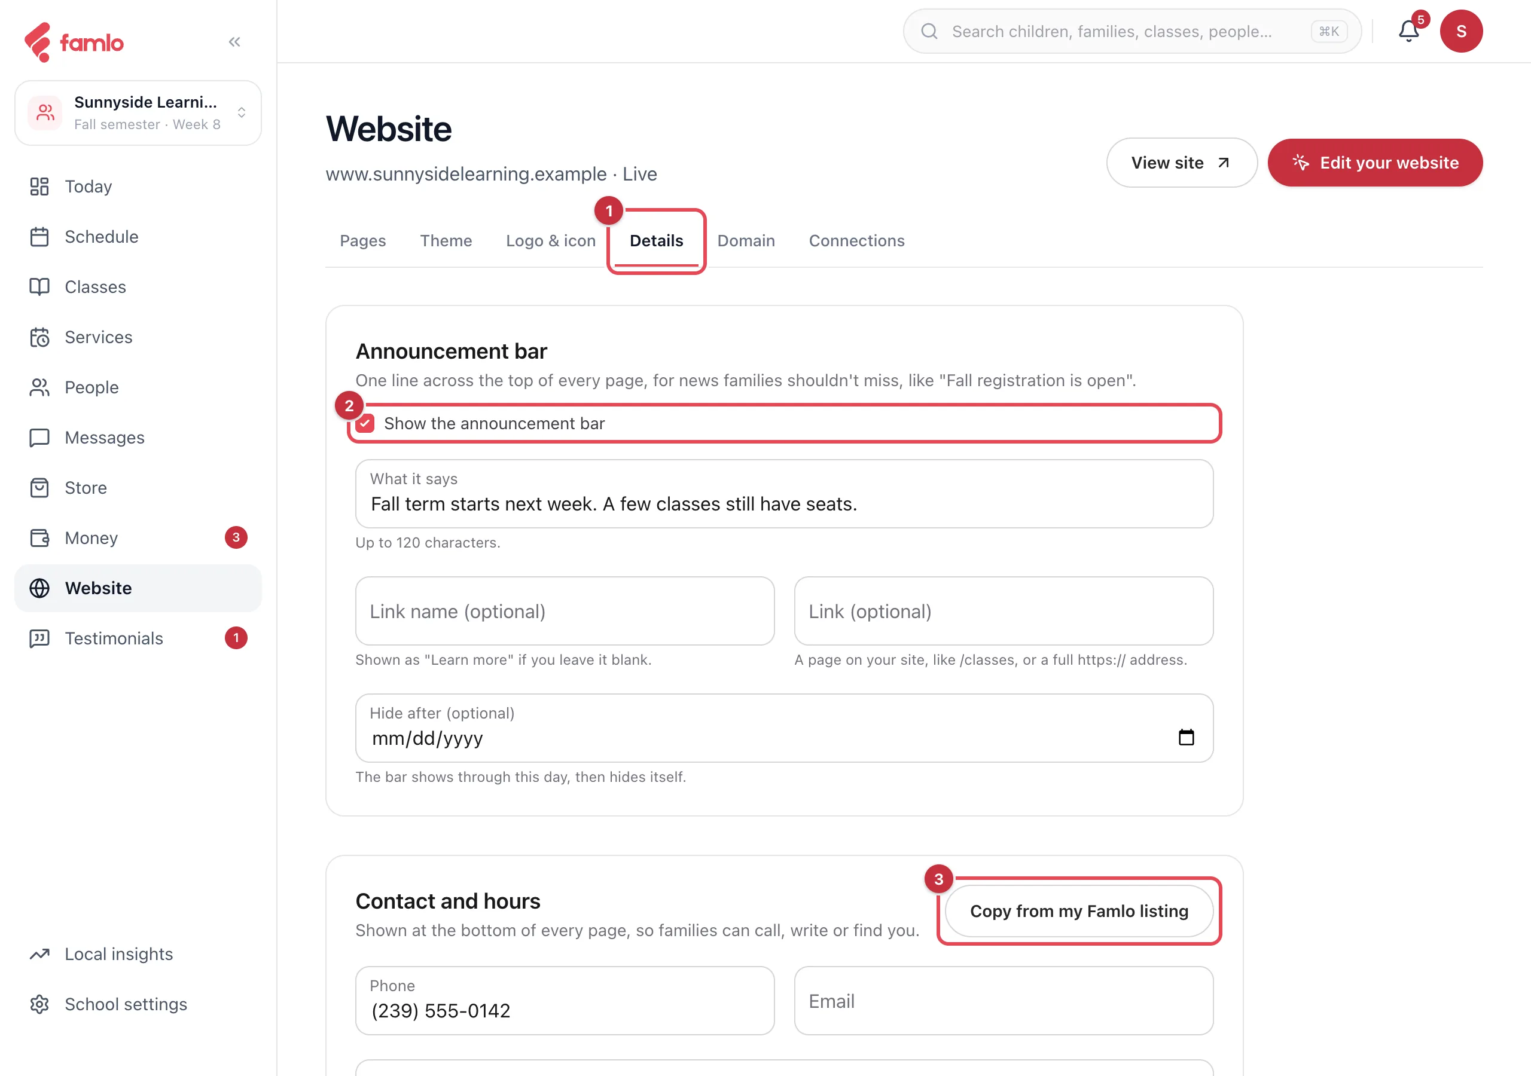Open Money section with 3 badge
Screen dimensions: 1531x1076
pyautogui.click(x=138, y=537)
